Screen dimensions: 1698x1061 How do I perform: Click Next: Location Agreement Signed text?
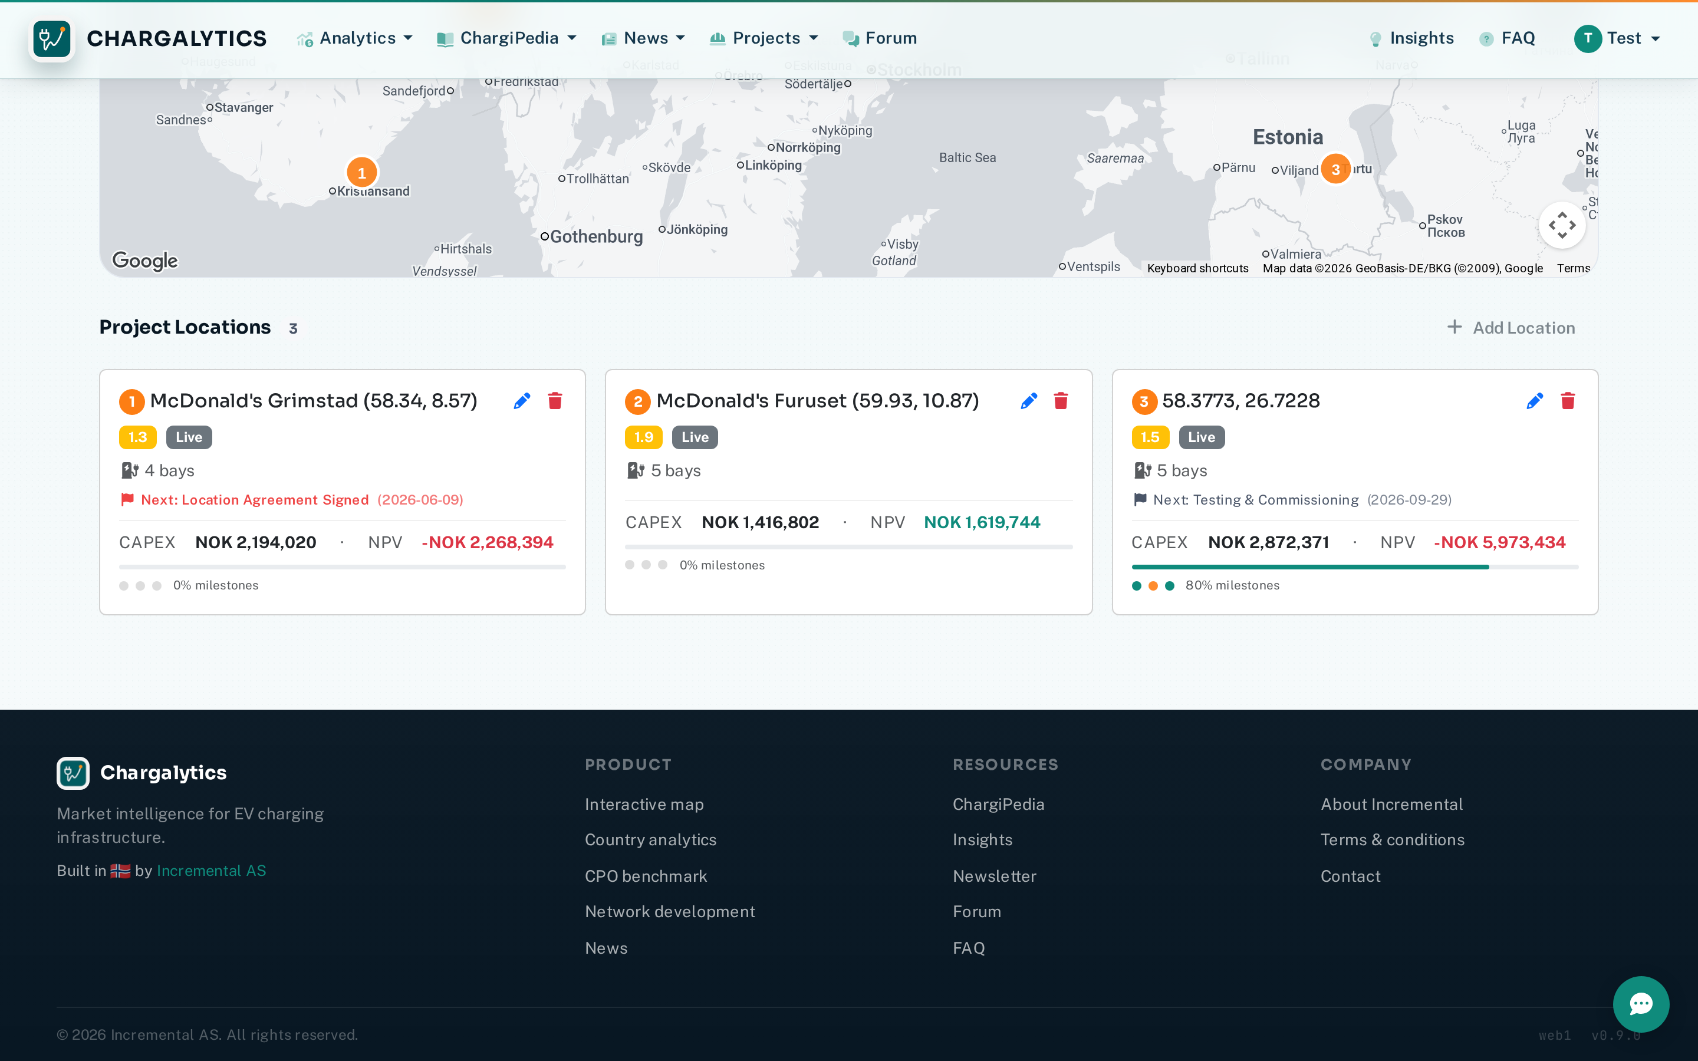pos(255,500)
